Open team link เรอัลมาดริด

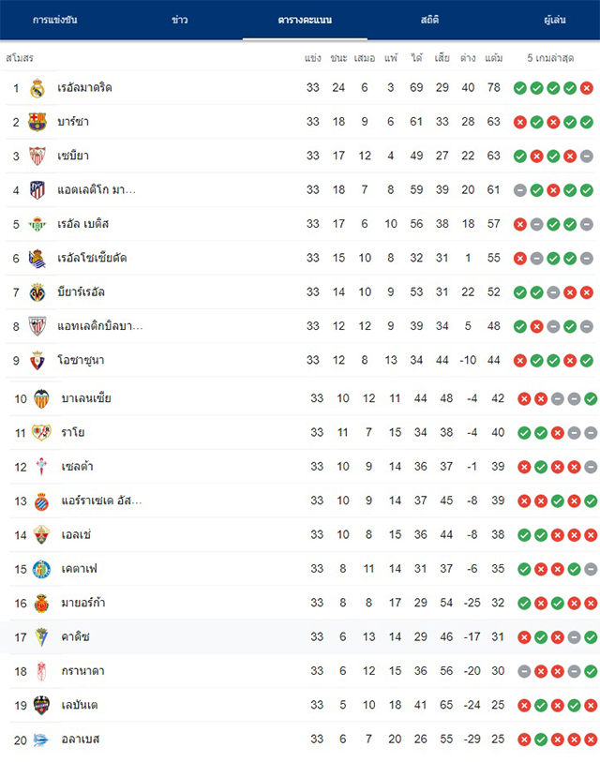click(84, 88)
